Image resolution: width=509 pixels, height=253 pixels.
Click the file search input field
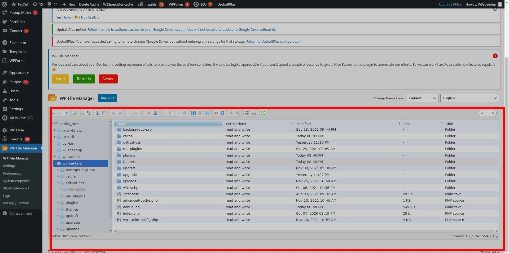click(487, 113)
